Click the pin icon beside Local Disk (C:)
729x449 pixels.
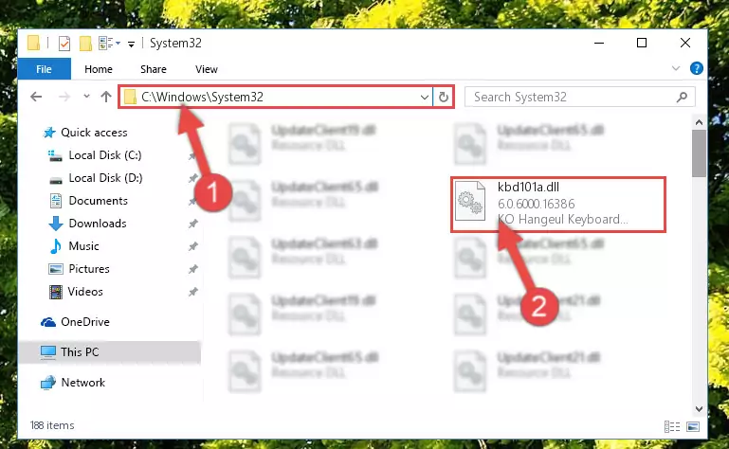click(x=193, y=156)
